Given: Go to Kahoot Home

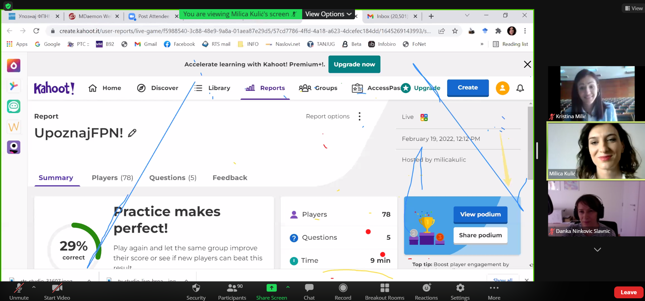Looking at the screenshot, I should pos(105,88).
